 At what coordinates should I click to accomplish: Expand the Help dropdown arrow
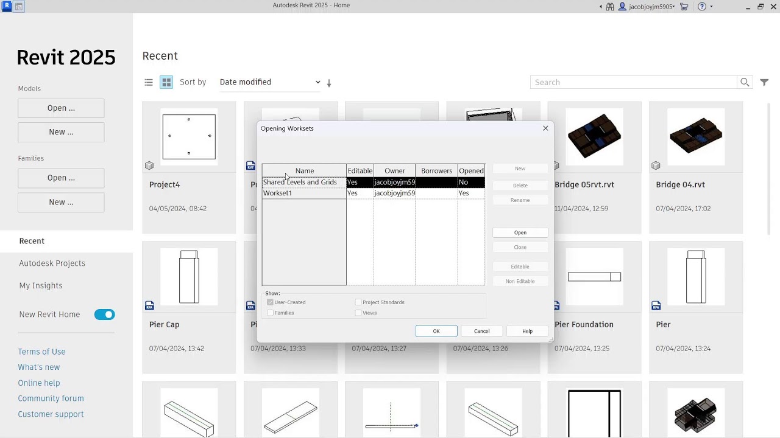point(711,7)
